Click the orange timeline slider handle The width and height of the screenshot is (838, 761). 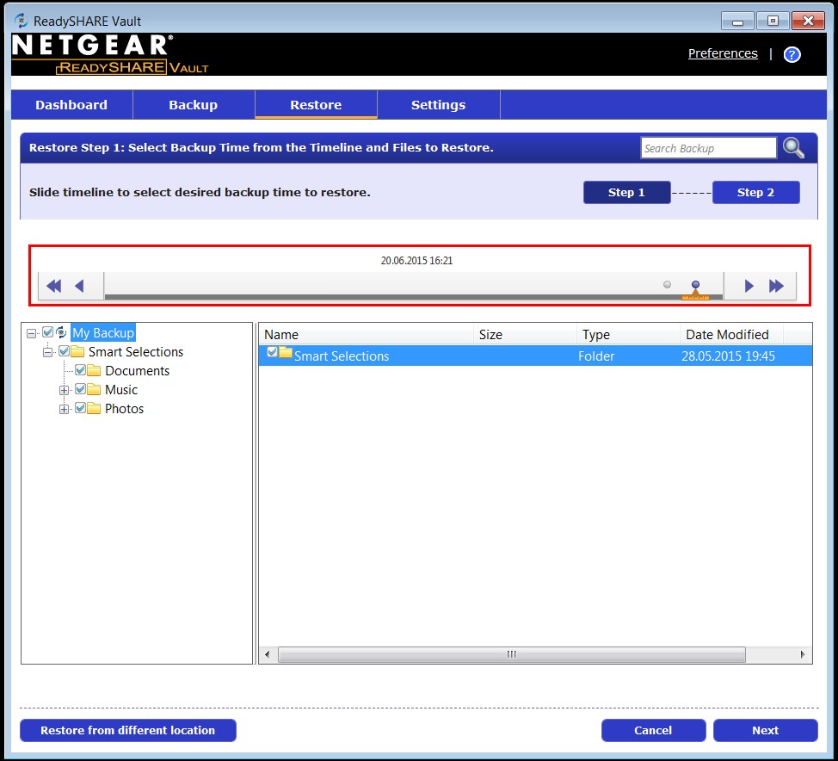click(x=695, y=294)
